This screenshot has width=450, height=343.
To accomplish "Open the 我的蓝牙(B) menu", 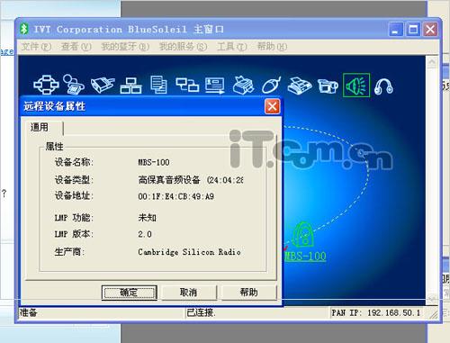I will click(x=125, y=47).
